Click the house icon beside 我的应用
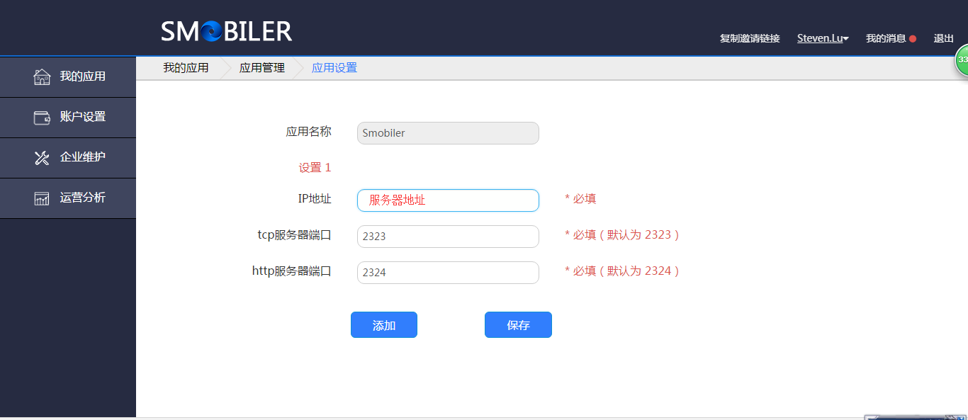 [x=43, y=76]
